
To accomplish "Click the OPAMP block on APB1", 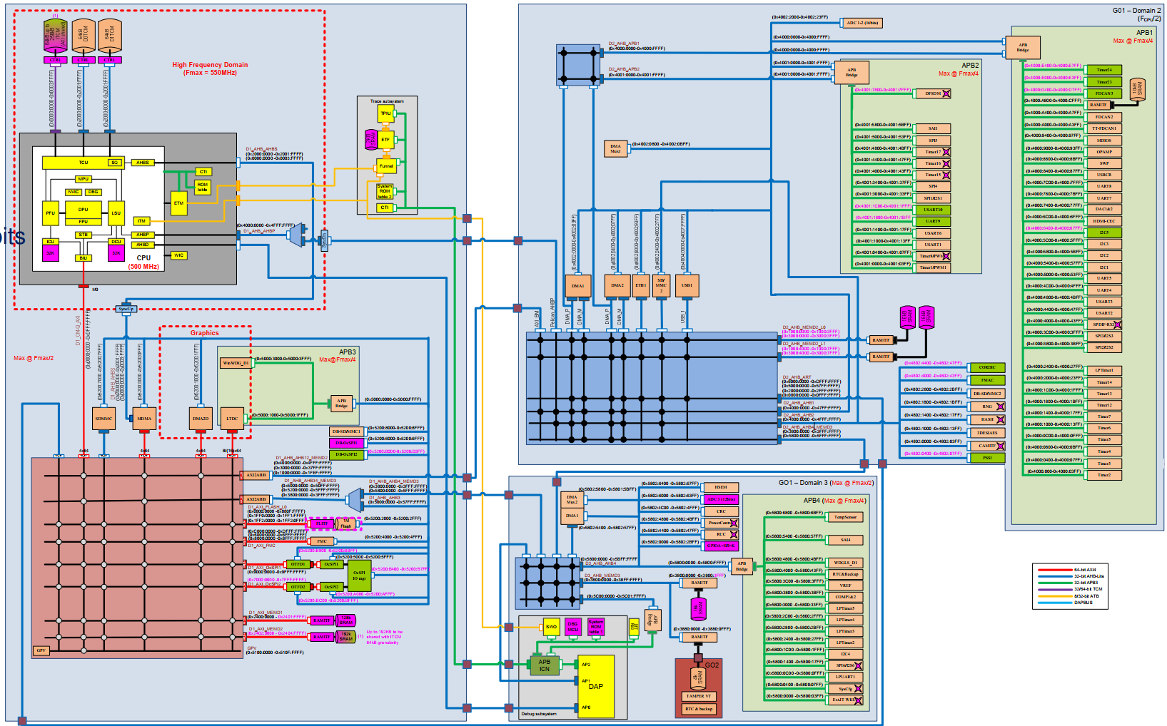I will click(x=1104, y=152).
